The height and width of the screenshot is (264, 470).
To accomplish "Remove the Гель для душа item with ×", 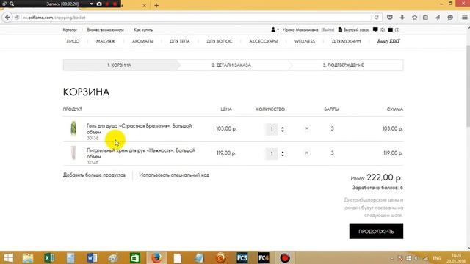I will pyautogui.click(x=307, y=128).
